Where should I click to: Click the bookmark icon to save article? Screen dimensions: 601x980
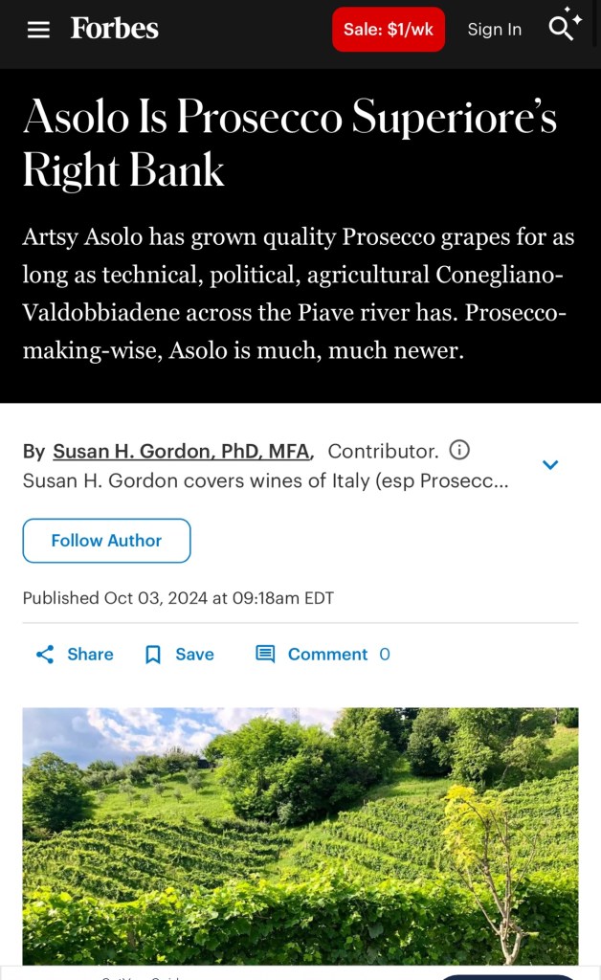click(153, 655)
